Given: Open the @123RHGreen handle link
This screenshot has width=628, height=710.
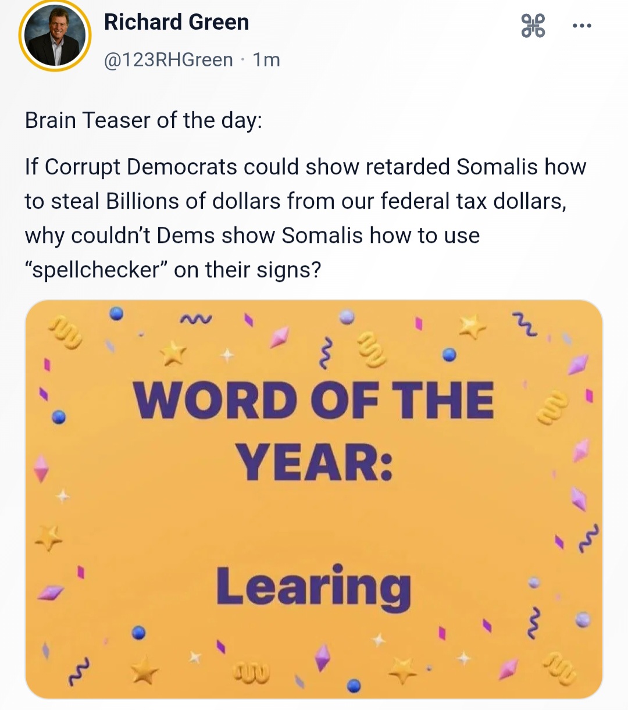Looking at the screenshot, I should click(168, 60).
